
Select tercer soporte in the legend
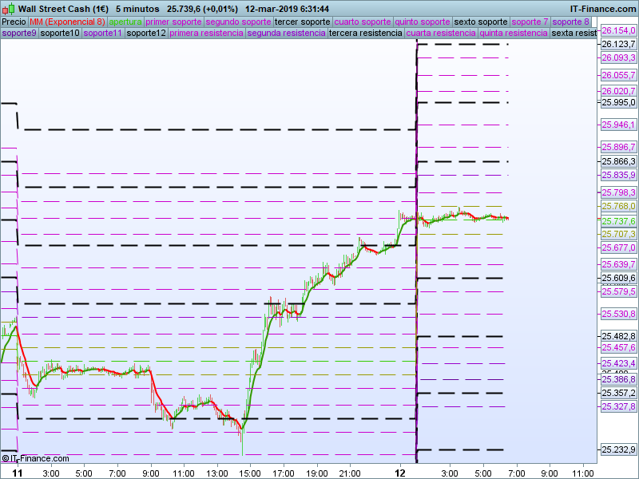point(303,22)
